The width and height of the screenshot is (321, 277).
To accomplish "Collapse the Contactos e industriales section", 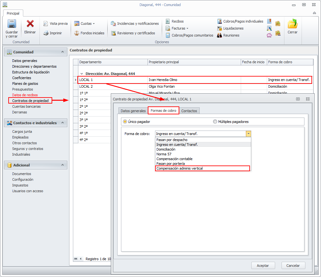I will click(x=63, y=123).
